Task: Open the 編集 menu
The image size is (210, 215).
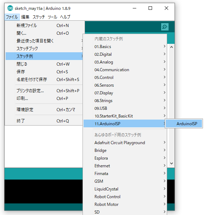Action: (25, 17)
